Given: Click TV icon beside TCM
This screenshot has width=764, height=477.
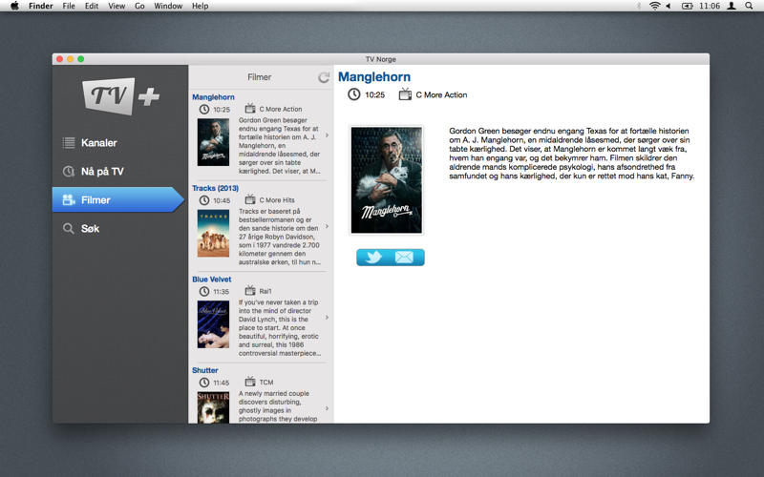Looking at the screenshot, I should click(x=250, y=382).
